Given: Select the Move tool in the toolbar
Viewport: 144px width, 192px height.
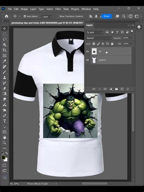Looking at the screenshot, I should click(x=4, y=28).
